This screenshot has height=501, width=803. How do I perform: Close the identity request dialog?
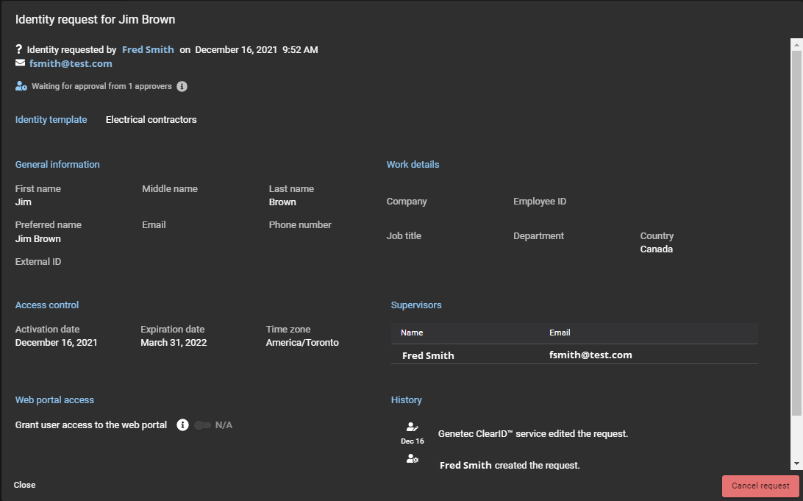click(x=24, y=485)
